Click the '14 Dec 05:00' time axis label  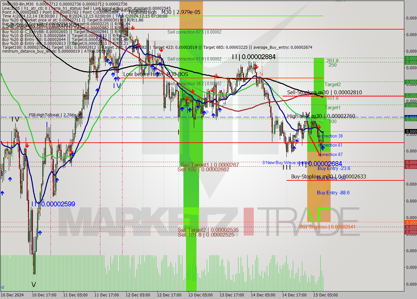click(263, 295)
